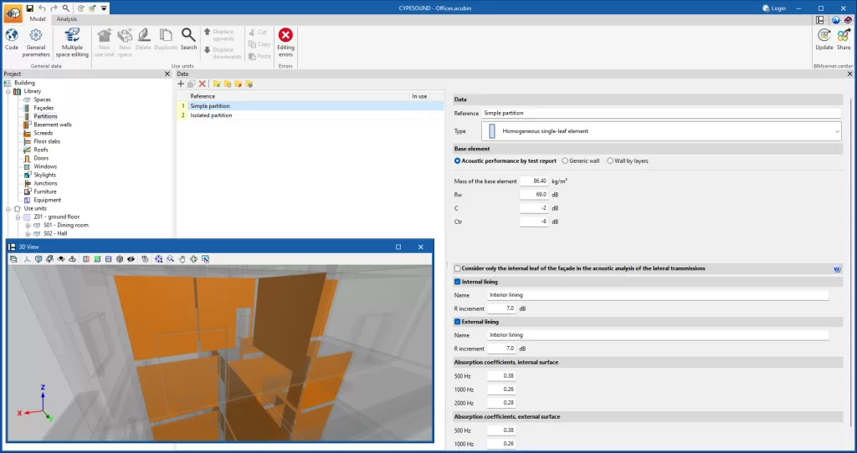857x453 pixels.
Task: Select Façades in the Library tree
Action: pyautogui.click(x=44, y=108)
